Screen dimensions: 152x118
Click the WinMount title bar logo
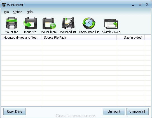click(4, 5)
